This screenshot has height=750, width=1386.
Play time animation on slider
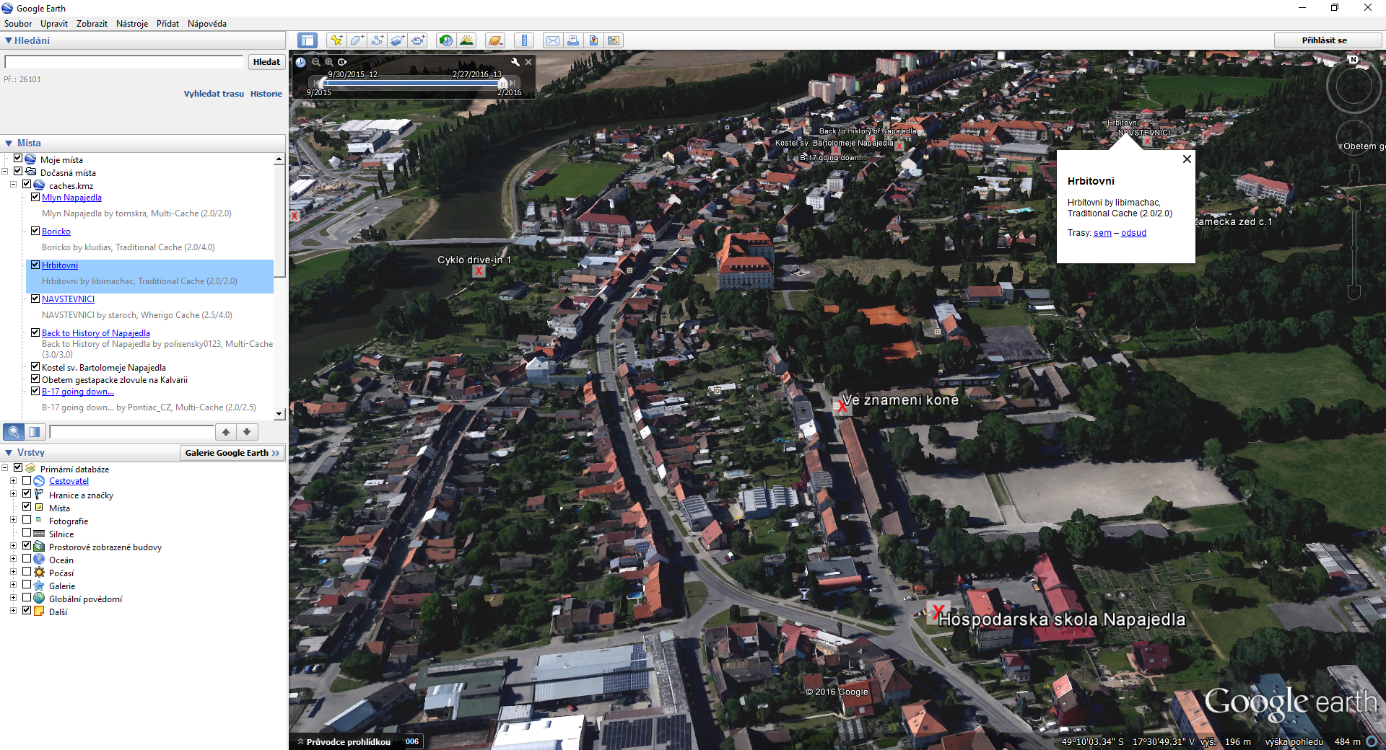(342, 62)
